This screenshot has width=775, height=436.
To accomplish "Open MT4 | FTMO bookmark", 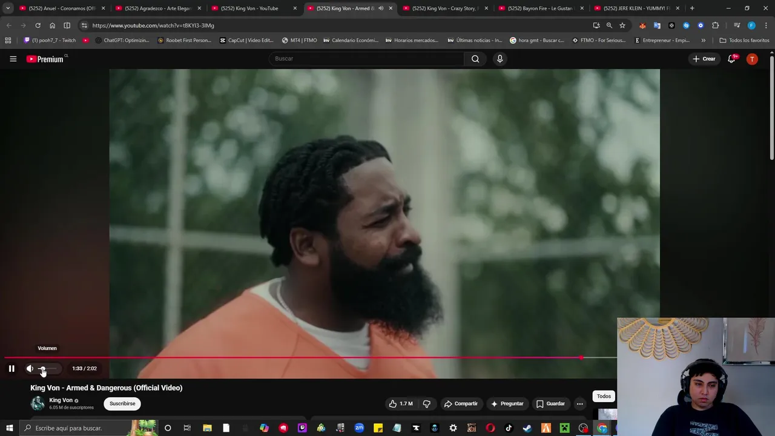I will coord(299,41).
